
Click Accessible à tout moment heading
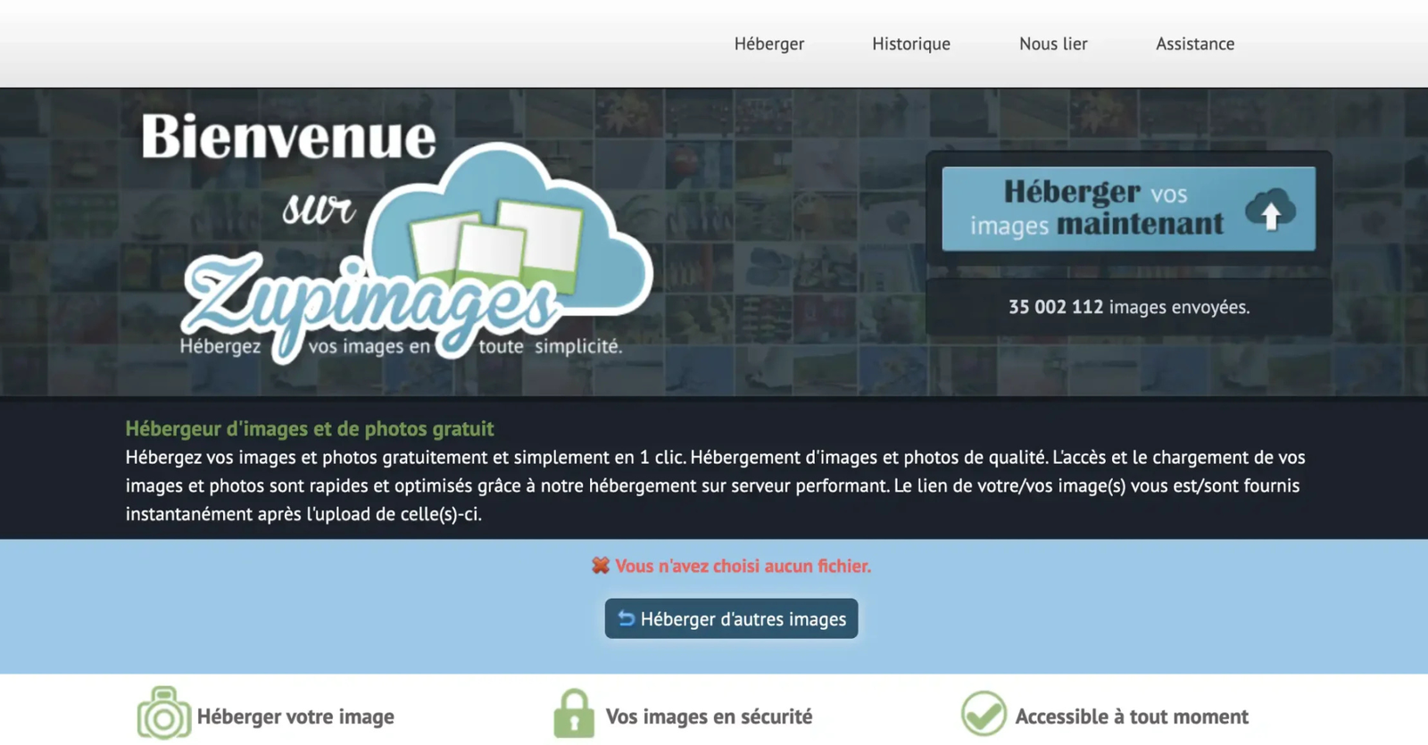[1132, 716]
